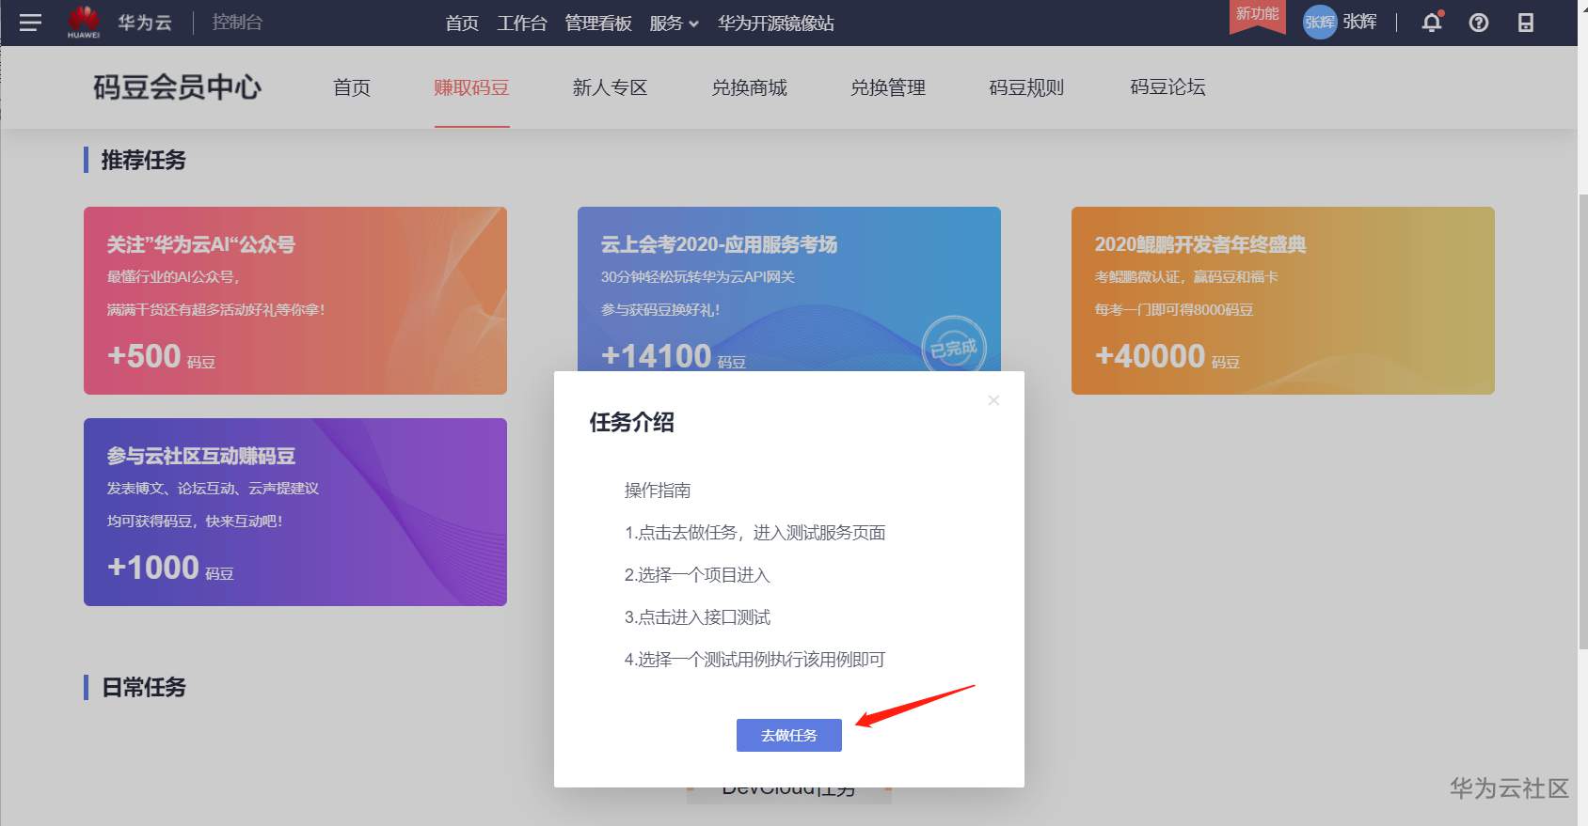Screen dimensions: 1588x826
Task: Click the 去做任务 button
Action: pyautogui.click(x=789, y=735)
